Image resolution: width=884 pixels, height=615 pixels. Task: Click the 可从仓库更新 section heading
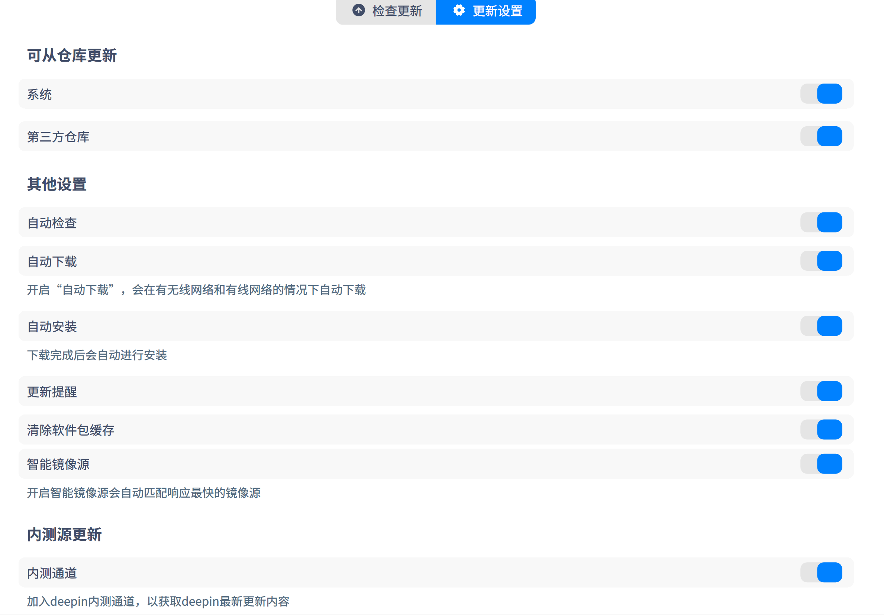72,55
